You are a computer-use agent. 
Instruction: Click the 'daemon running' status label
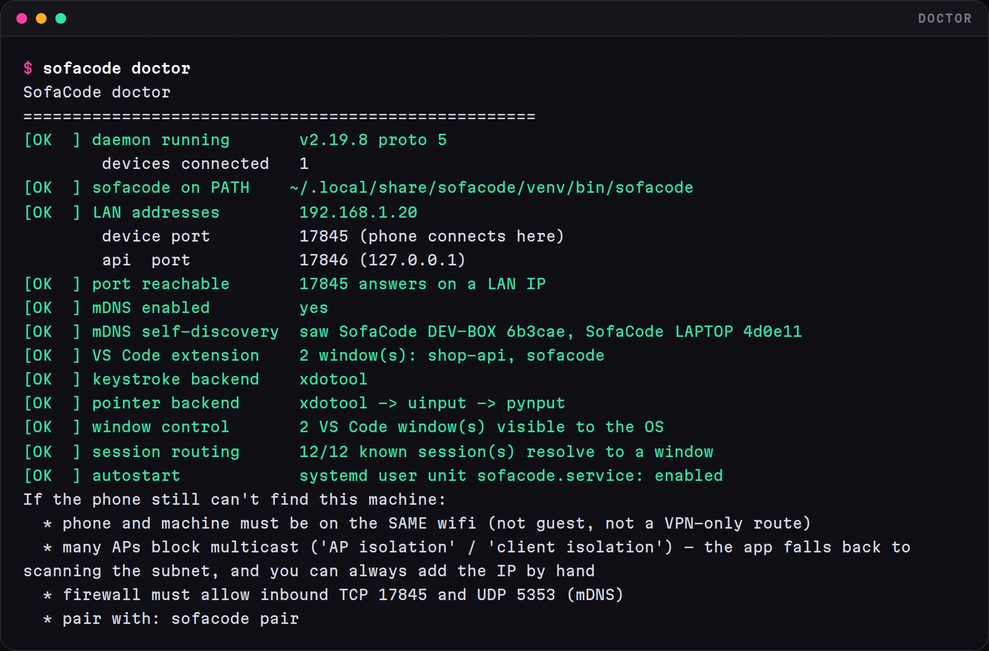point(161,140)
